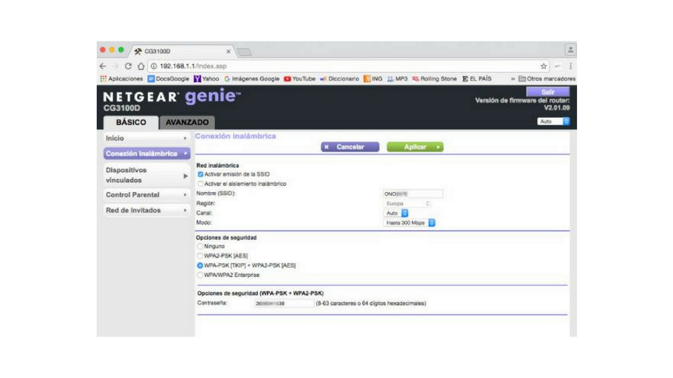This screenshot has height=378, width=673.
Task: Open the Chrome three-dot menu
Action: click(x=571, y=66)
